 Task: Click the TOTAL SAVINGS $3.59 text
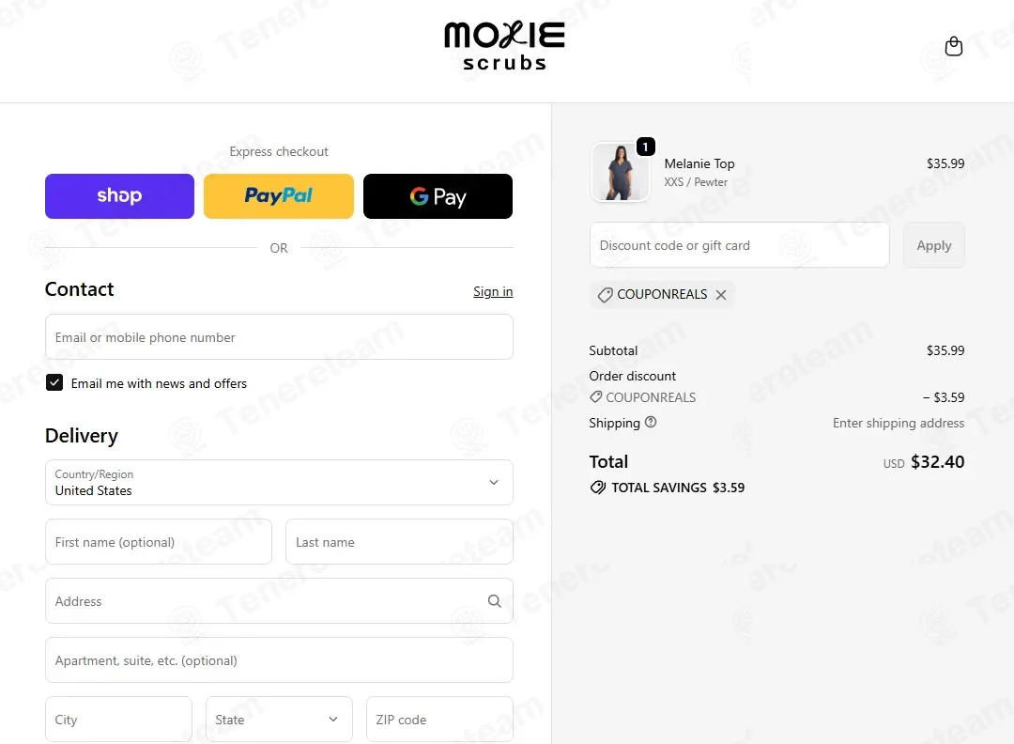coord(678,488)
